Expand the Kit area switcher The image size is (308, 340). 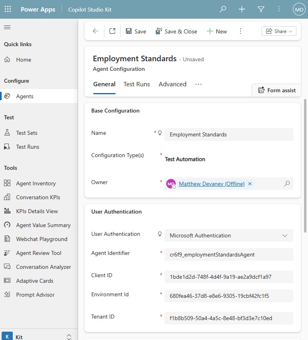click(x=68, y=337)
